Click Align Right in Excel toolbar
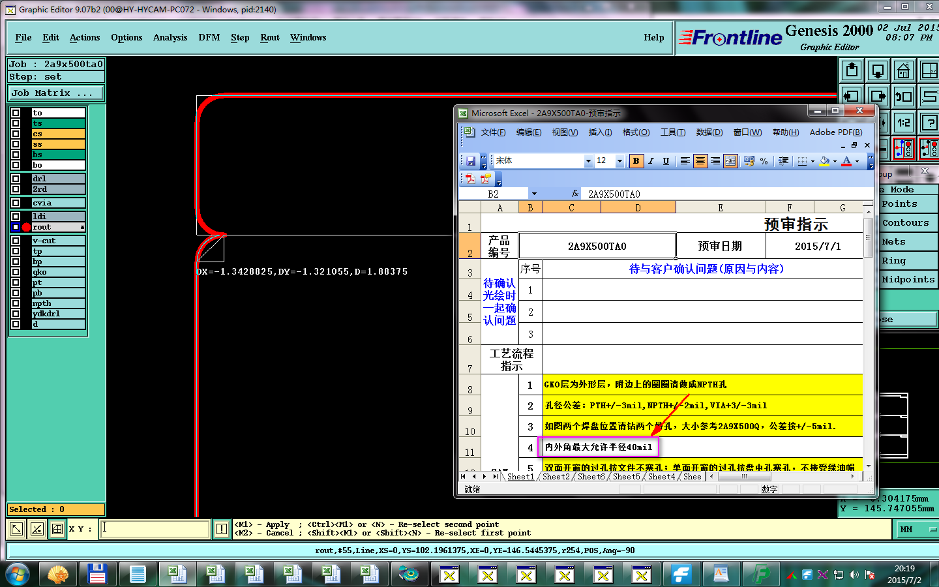939x587 pixels. tap(715, 161)
